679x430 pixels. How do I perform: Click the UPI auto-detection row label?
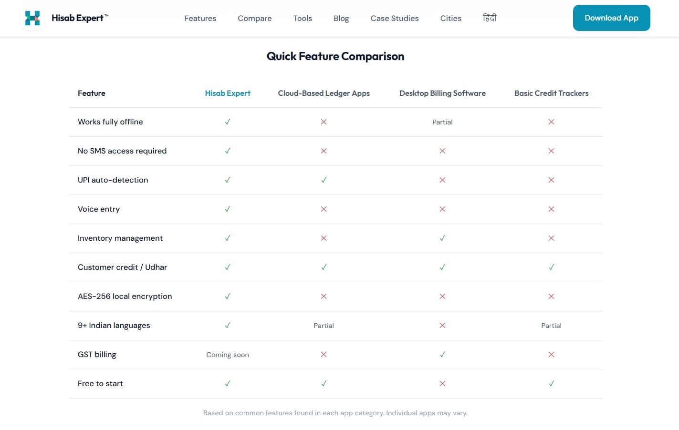click(x=113, y=180)
